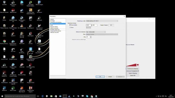Open the Arma 3 desktop shortcut
The width and height of the screenshot is (175, 98).
point(22,81)
